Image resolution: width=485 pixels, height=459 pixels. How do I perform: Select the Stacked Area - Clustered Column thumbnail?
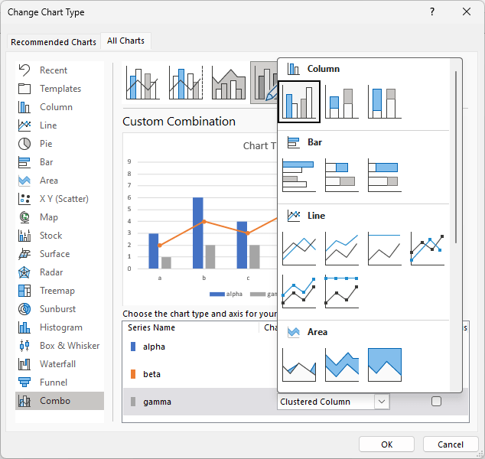click(229, 83)
